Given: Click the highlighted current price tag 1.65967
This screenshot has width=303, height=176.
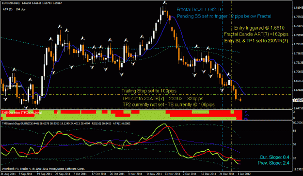Looking at the screenshot, I should (x=298, y=100).
